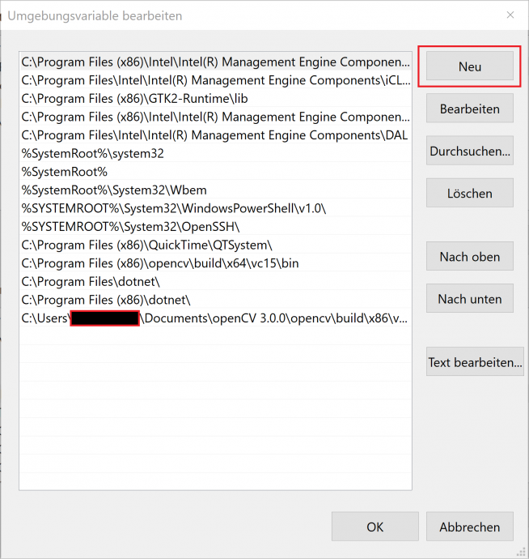The width and height of the screenshot is (529, 559).
Task: Close the Umgebungsvariable bearbeiten dialog
Action: point(510,15)
